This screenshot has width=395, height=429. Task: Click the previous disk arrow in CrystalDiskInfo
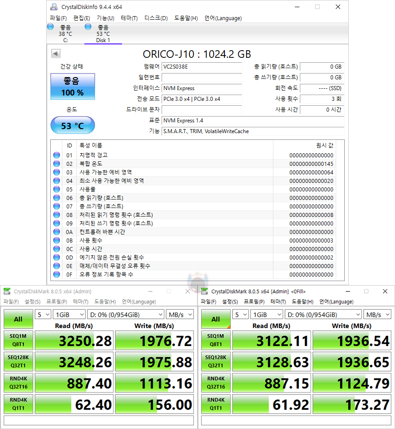point(56,54)
